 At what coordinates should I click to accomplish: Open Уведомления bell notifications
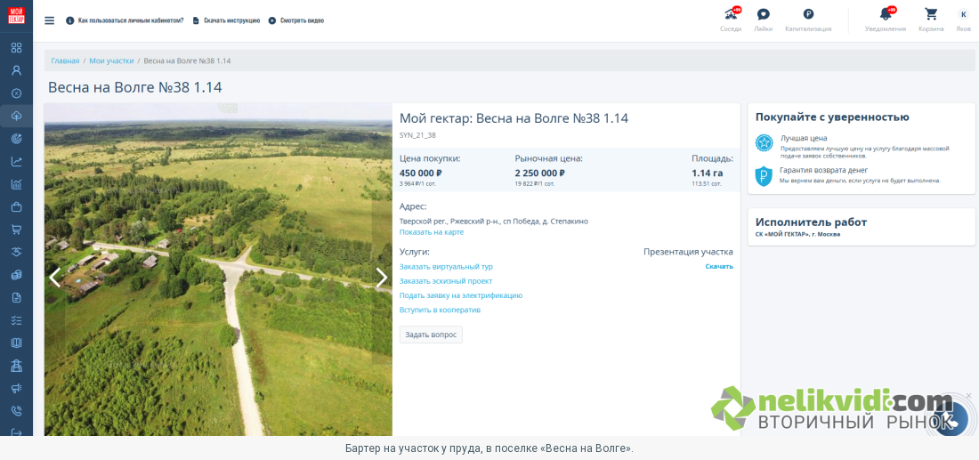[x=886, y=20]
